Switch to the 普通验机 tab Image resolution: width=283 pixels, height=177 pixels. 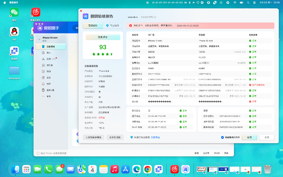click(x=93, y=26)
